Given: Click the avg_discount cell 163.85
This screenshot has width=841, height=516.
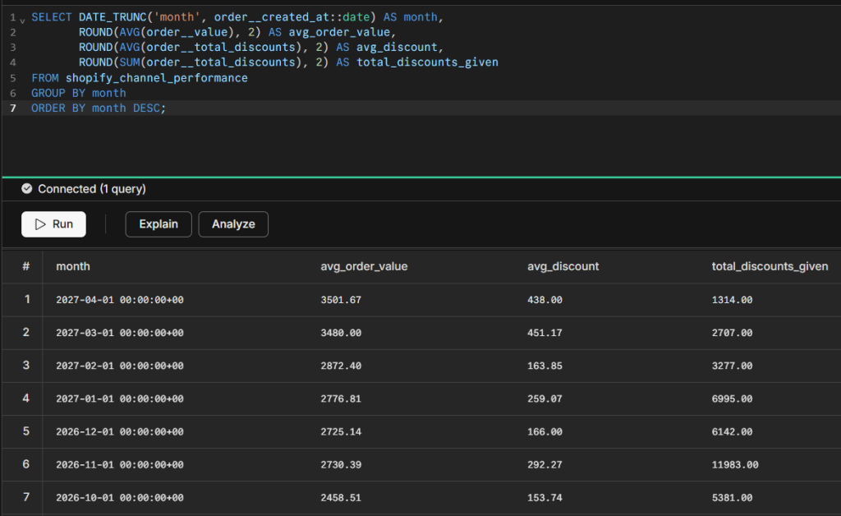Looking at the screenshot, I should click(545, 366).
